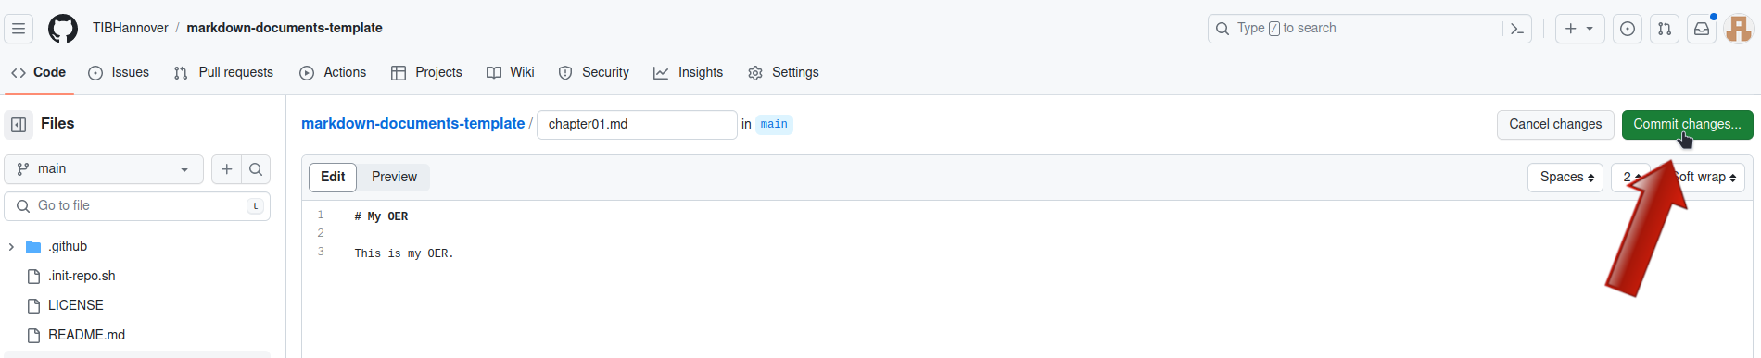This screenshot has width=1761, height=358.
Task: Switch to the Edit tab
Action: tap(333, 177)
